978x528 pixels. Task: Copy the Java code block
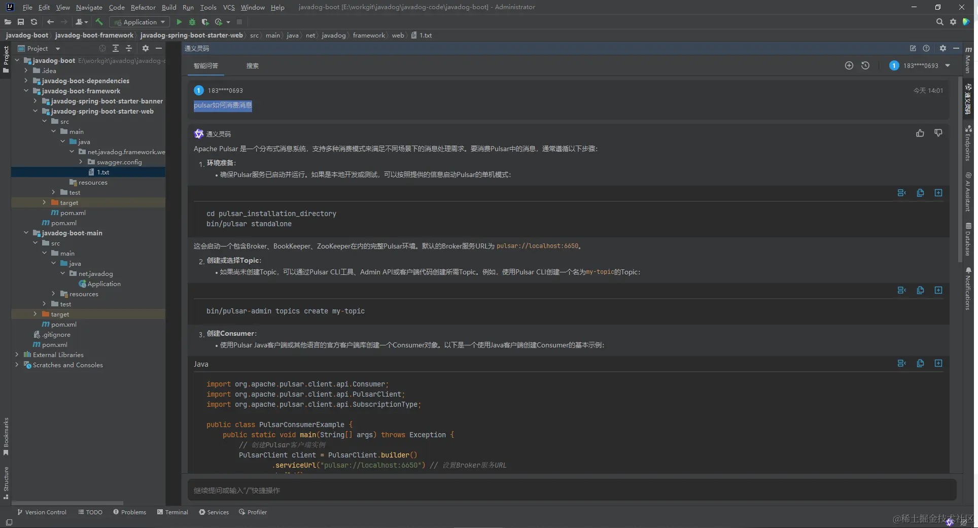point(920,363)
